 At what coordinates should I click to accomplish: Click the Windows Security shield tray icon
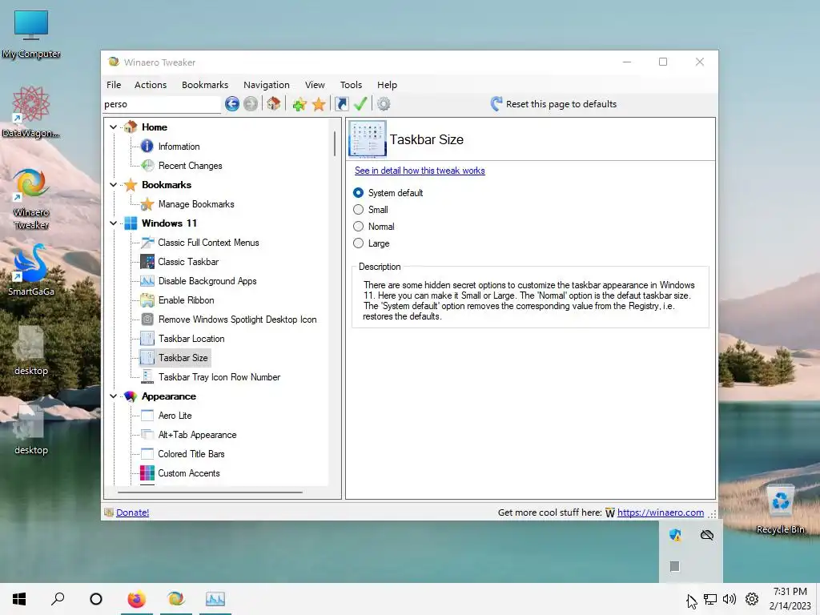[x=675, y=535]
